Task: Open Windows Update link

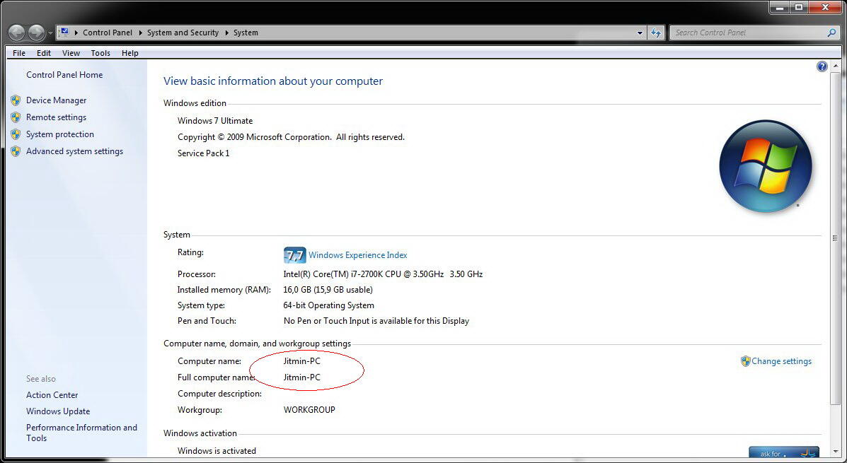Action: click(58, 411)
